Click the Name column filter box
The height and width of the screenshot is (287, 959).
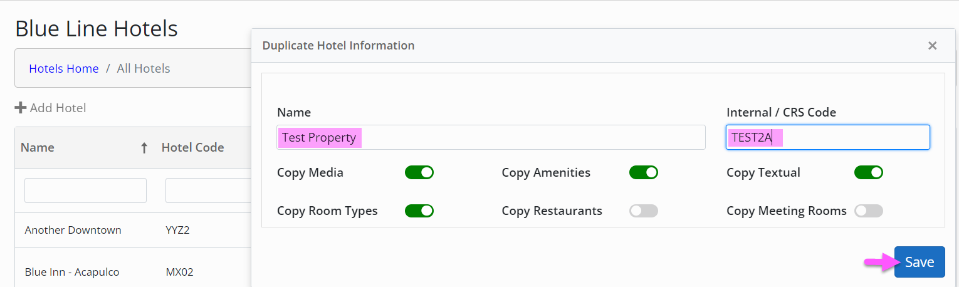(x=85, y=190)
